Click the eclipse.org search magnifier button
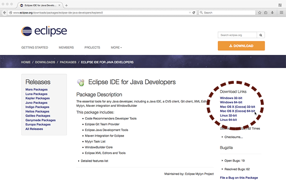286x186 pixels. tap(261, 35)
